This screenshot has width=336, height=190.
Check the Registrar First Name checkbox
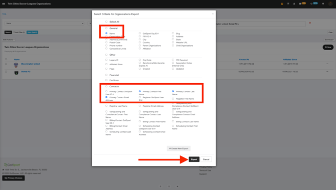coord(173,99)
